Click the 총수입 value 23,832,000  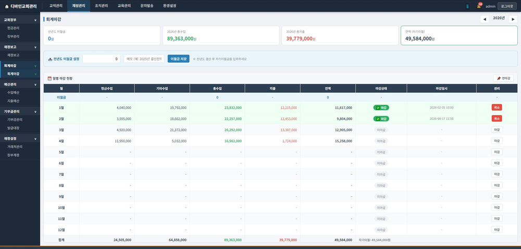pyautogui.click(x=233, y=107)
